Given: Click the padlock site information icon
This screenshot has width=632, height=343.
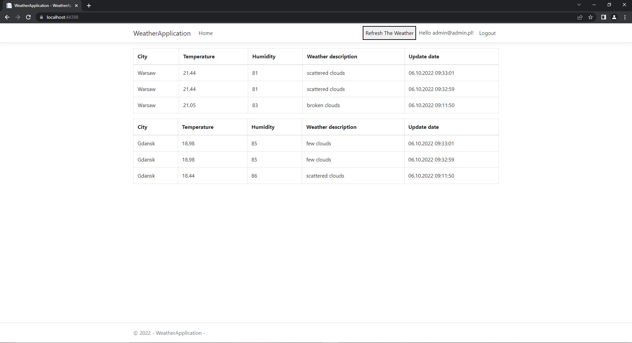Looking at the screenshot, I should pos(41,17).
